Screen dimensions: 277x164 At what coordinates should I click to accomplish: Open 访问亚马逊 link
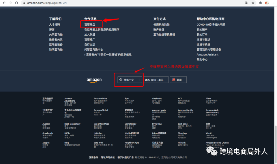tap(56, 49)
